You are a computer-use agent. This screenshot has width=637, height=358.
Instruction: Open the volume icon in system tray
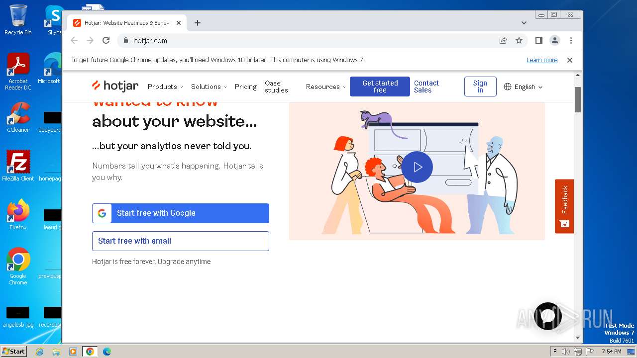[x=566, y=352]
